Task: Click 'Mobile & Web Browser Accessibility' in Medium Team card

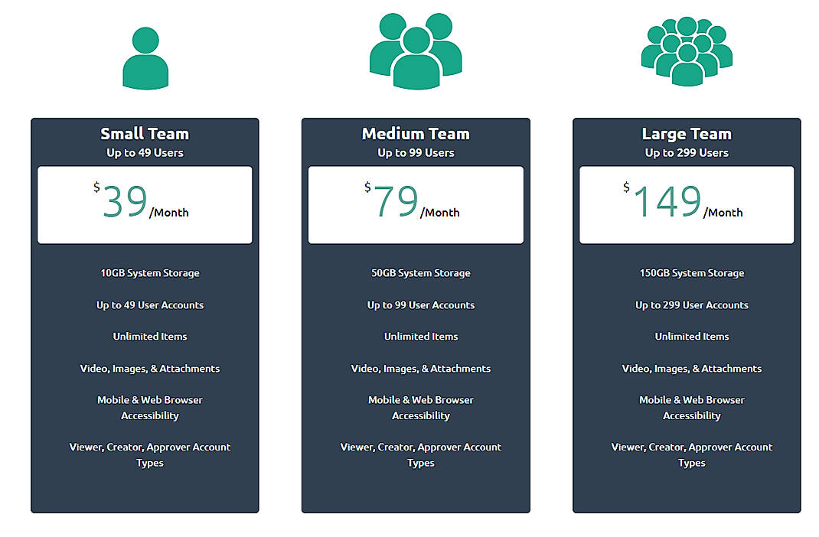Action: pos(421,408)
